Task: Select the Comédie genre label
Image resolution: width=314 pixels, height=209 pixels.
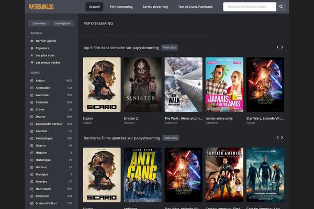Action: click(42, 102)
